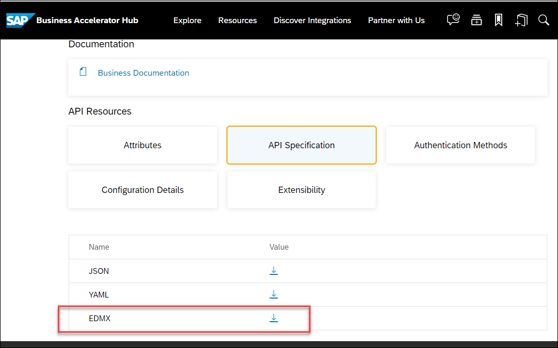Screen dimensions: 558x348
Task: Select the API Specification card
Action: (x=302, y=145)
